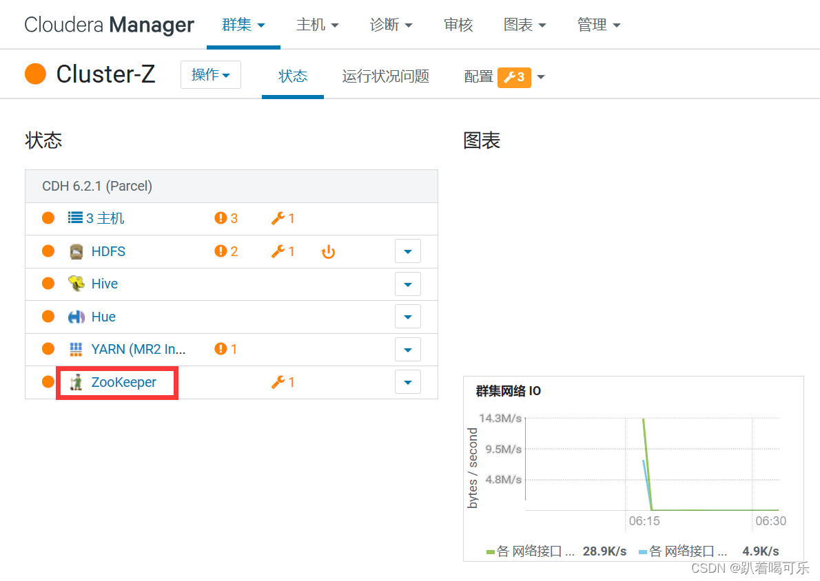
Task: Switch to the 状态 tab
Action: coord(293,76)
